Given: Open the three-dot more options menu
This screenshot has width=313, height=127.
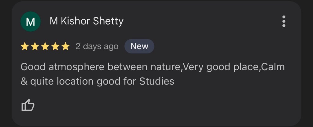Looking at the screenshot, I should tap(284, 21).
